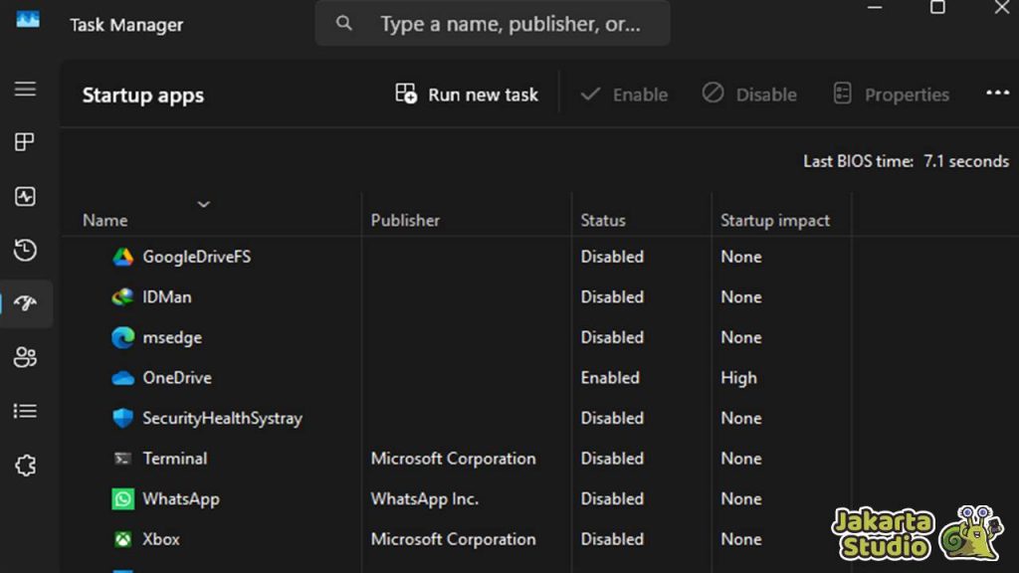Open the hamburger navigation menu
Viewport: 1019px width, 573px height.
[25, 89]
